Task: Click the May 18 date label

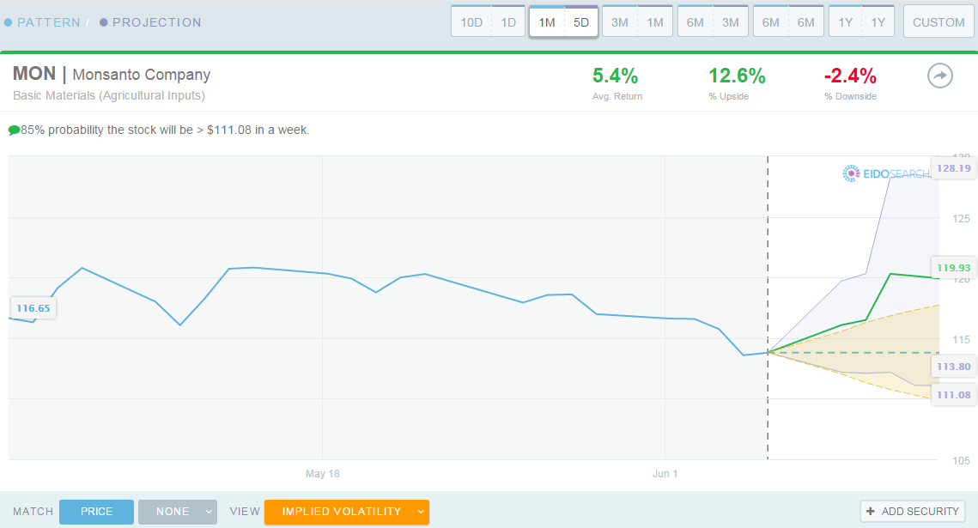Action: click(x=323, y=474)
